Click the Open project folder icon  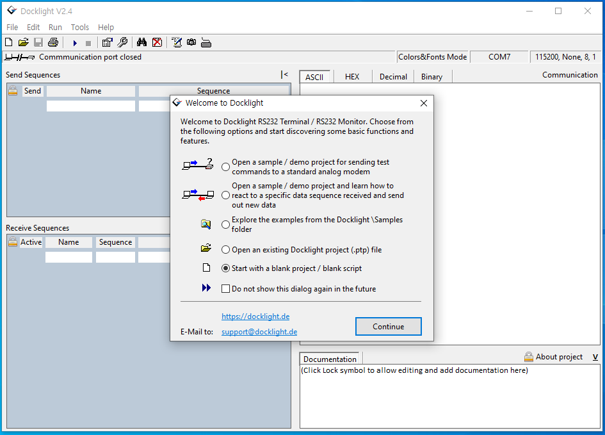(23, 43)
